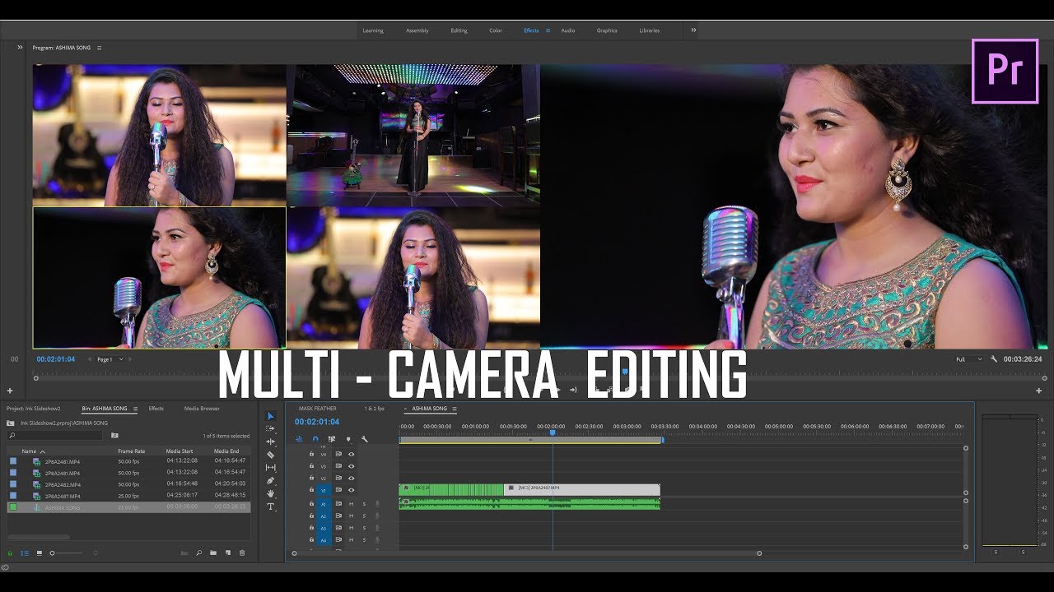Open Program monitor settings wrench

point(994,359)
